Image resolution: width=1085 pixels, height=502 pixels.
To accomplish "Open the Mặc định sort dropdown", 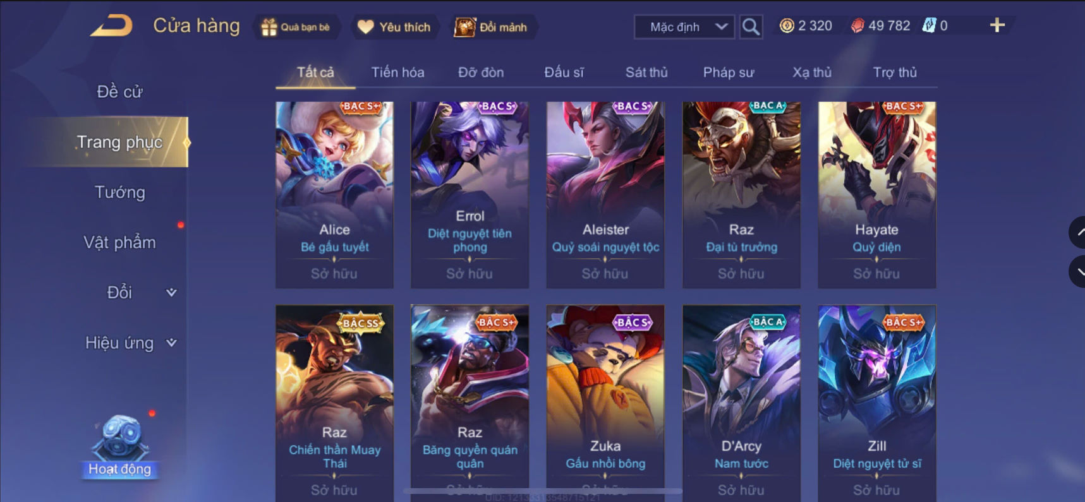I will pyautogui.click(x=684, y=27).
